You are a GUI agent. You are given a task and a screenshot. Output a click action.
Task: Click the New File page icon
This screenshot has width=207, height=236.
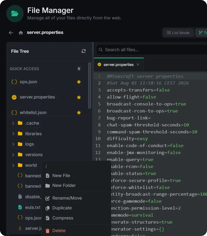coord(47,176)
